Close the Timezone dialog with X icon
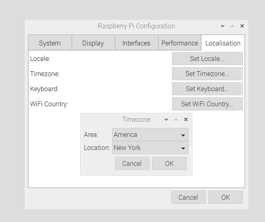This screenshot has height=222, width=265. coord(186,120)
